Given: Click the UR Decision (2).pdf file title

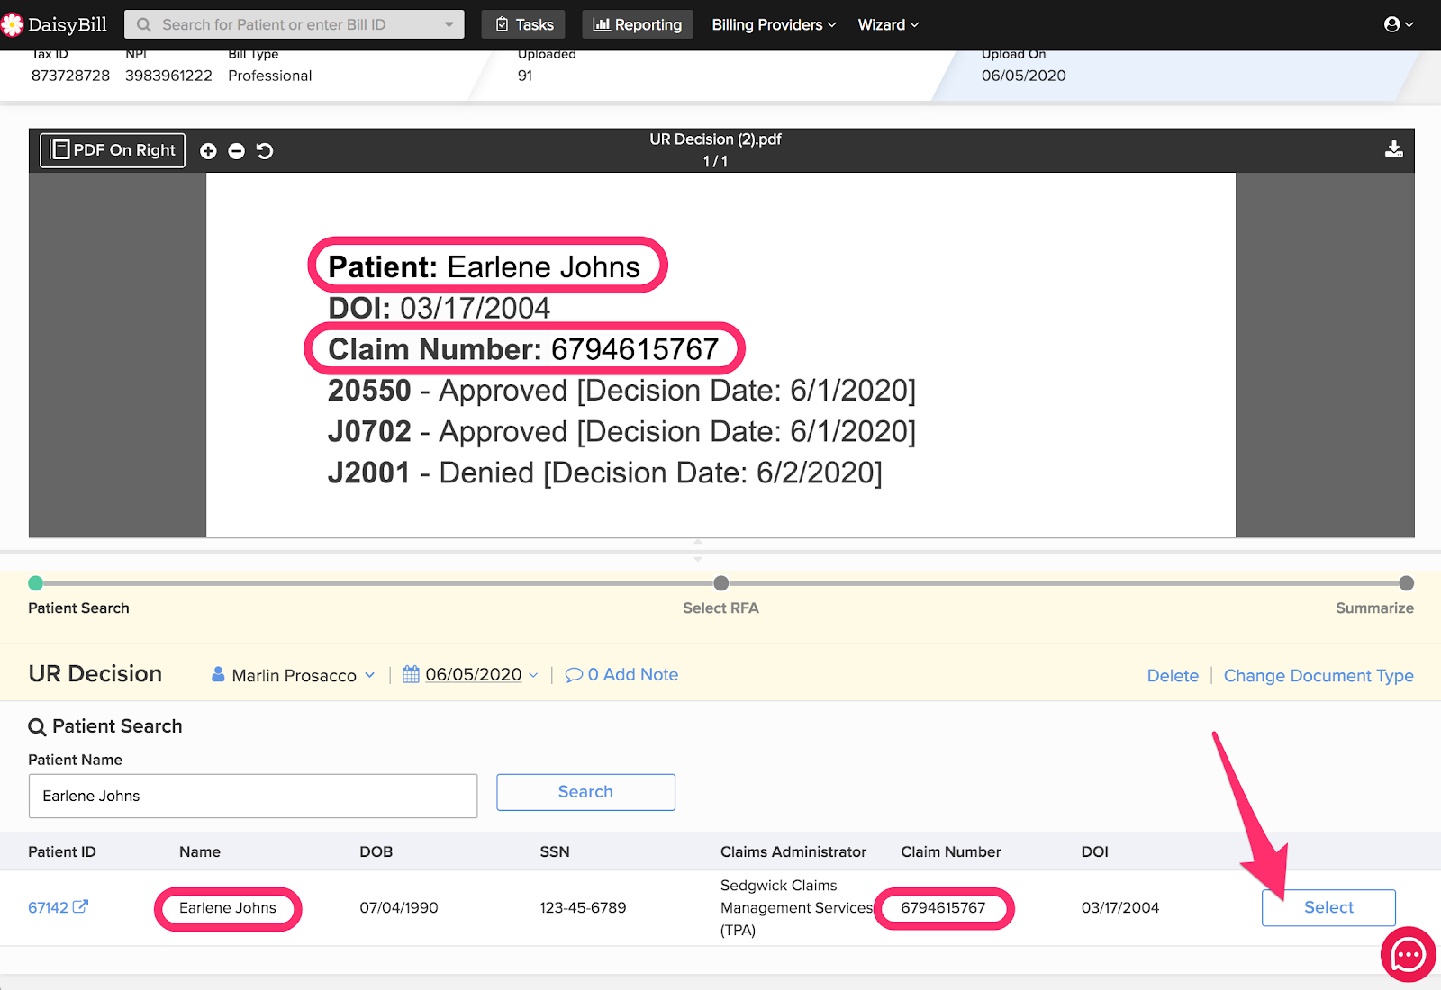Looking at the screenshot, I should click(x=715, y=139).
